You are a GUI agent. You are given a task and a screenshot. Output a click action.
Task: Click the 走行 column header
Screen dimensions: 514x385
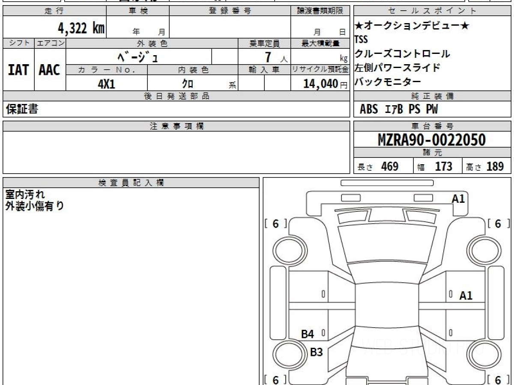[54, 11]
